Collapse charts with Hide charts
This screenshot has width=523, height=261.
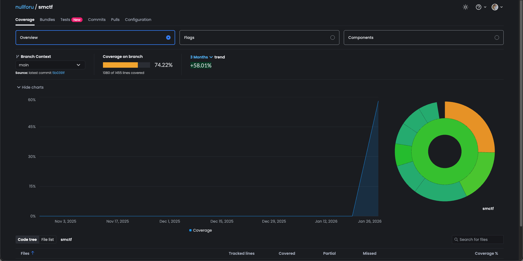click(30, 87)
